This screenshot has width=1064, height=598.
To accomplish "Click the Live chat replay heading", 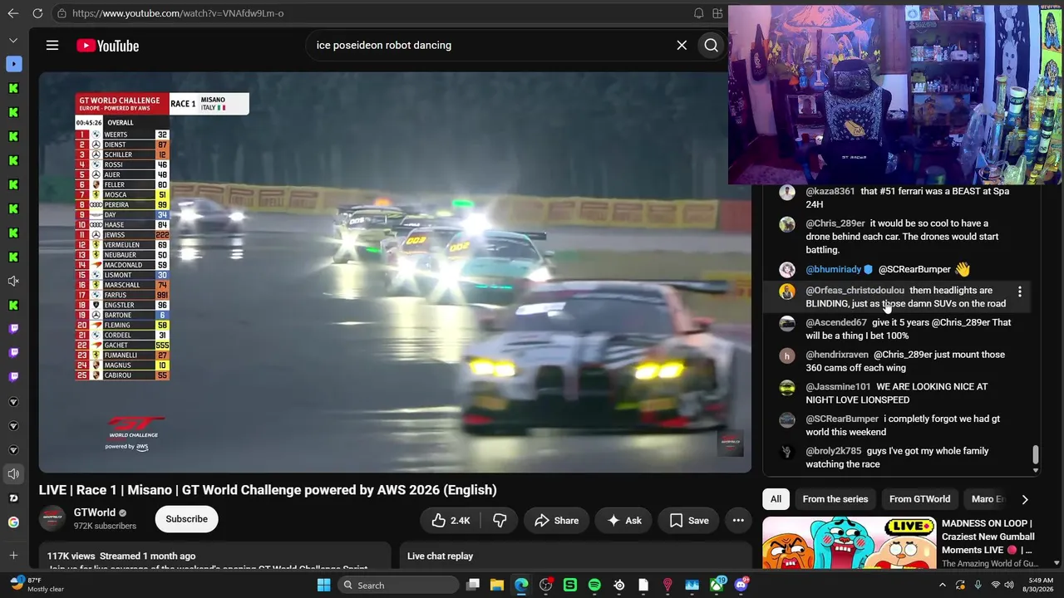I will click(440, 556).
